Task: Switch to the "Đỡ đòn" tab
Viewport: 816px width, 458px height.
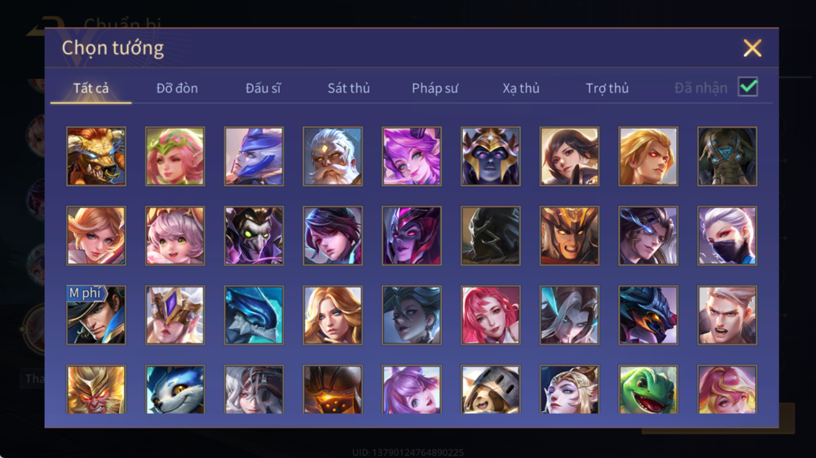Action: (177, 88)
